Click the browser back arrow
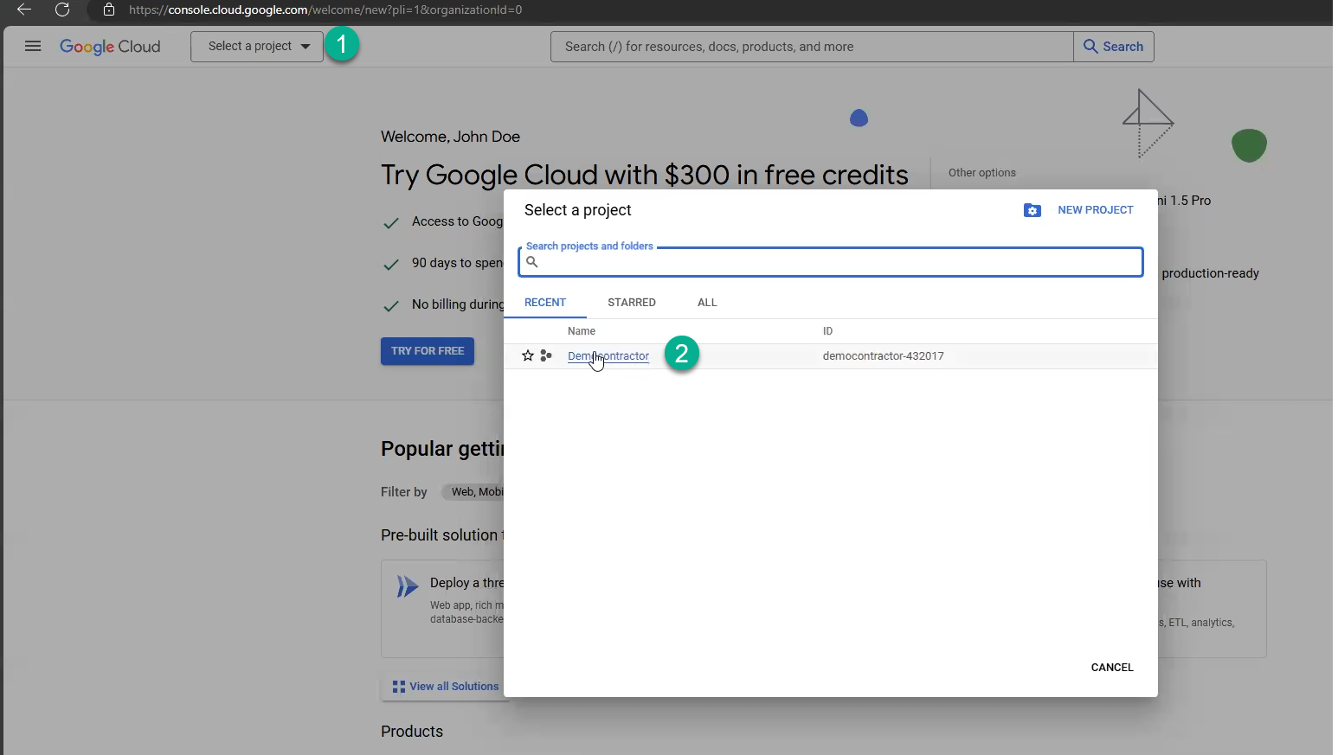Screen dimensions: 1338x755 (x=24, y=10)
